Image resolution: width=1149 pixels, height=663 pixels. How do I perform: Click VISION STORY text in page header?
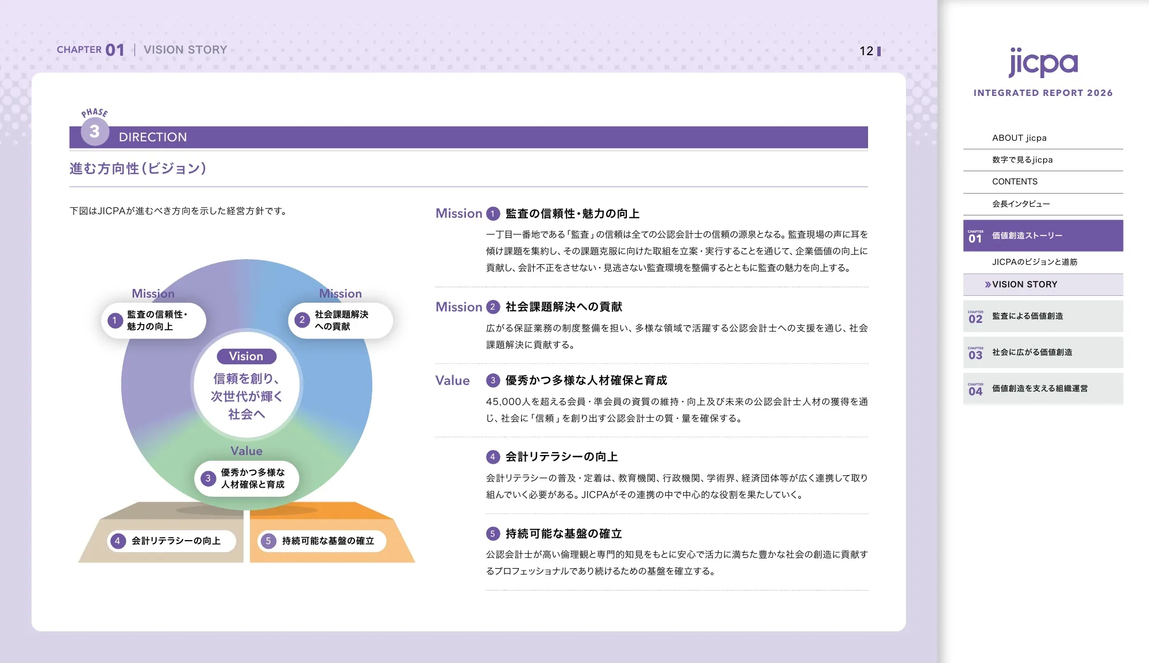coord(186,50)
